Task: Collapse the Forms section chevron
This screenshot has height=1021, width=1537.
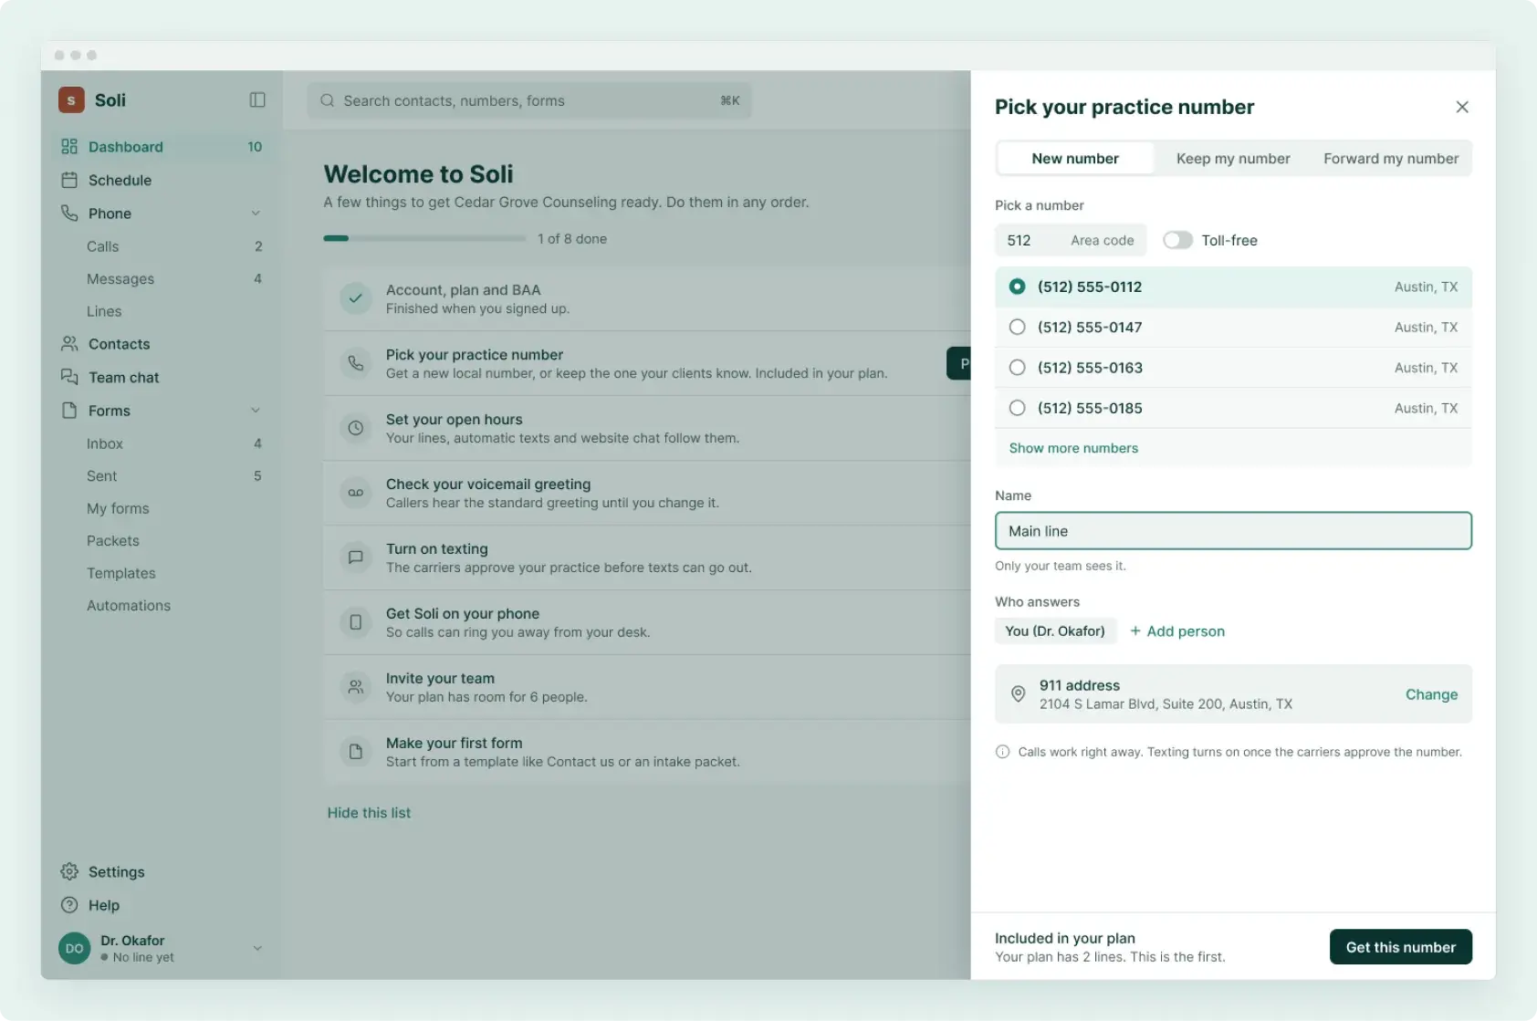Action: click(x=256, y=411)
